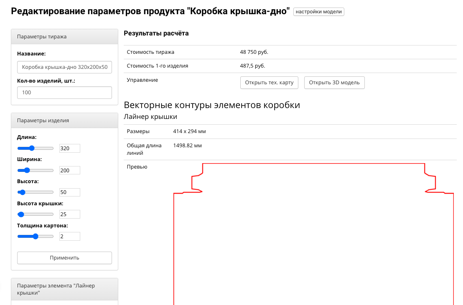Open the tech card via "Открыть тех. карту"
Image resolution: width=463 pixels, height=305 pixels.
point(269,82)
